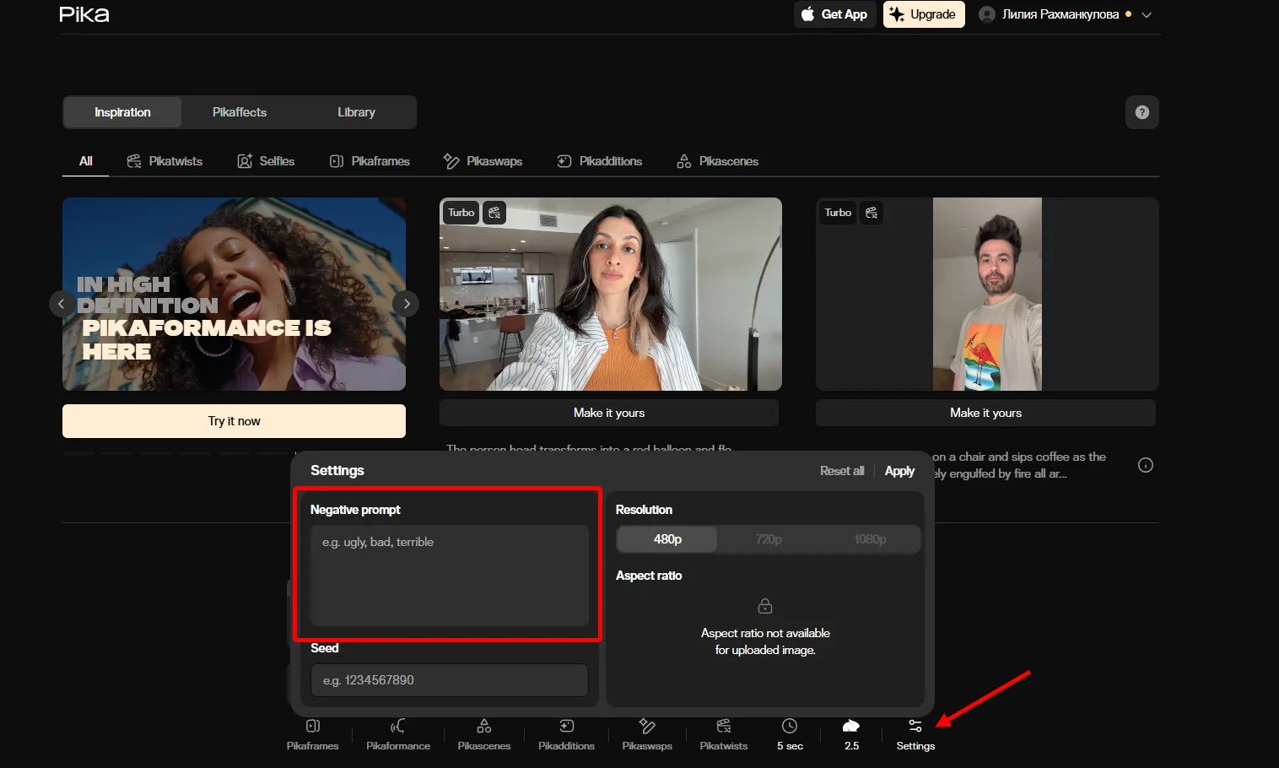Click the scene icon on the woman's Turbo card

(x=494, y=213)
